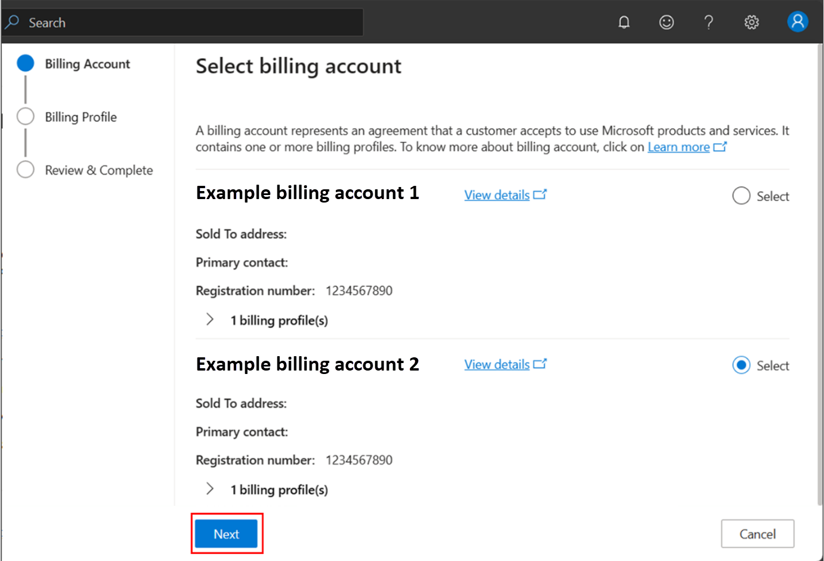The height and width of the screenshot is (561, 824).
Task: Go to Review & Complete step
Action: tap(26, 170)
